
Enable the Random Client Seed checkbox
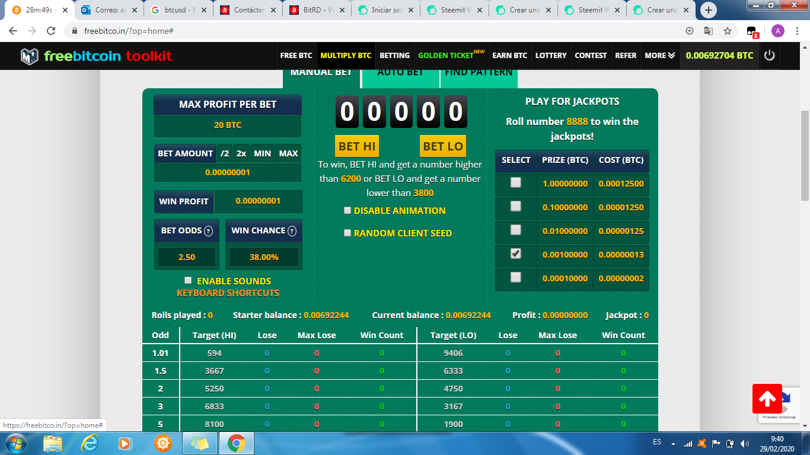point(347,233)
